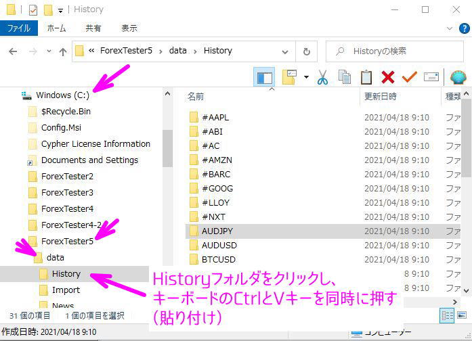Open the quick access toolbar customize arrow
The image size is (472, 341).
(x=60, y=11)
